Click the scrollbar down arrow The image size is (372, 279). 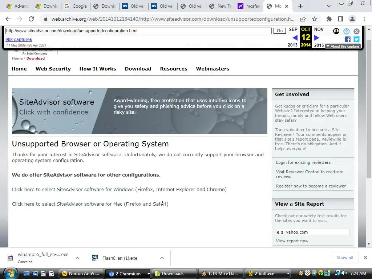coord(368,244)
